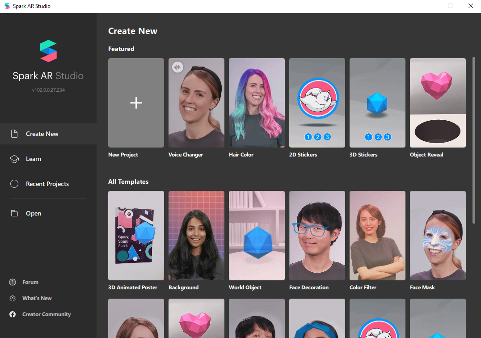Click the All Templates section heading

pos(128,182)
